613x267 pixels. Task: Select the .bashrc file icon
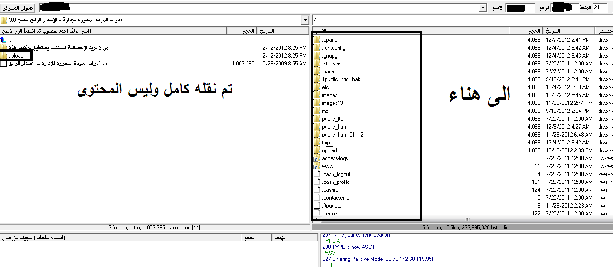point(317,190)
